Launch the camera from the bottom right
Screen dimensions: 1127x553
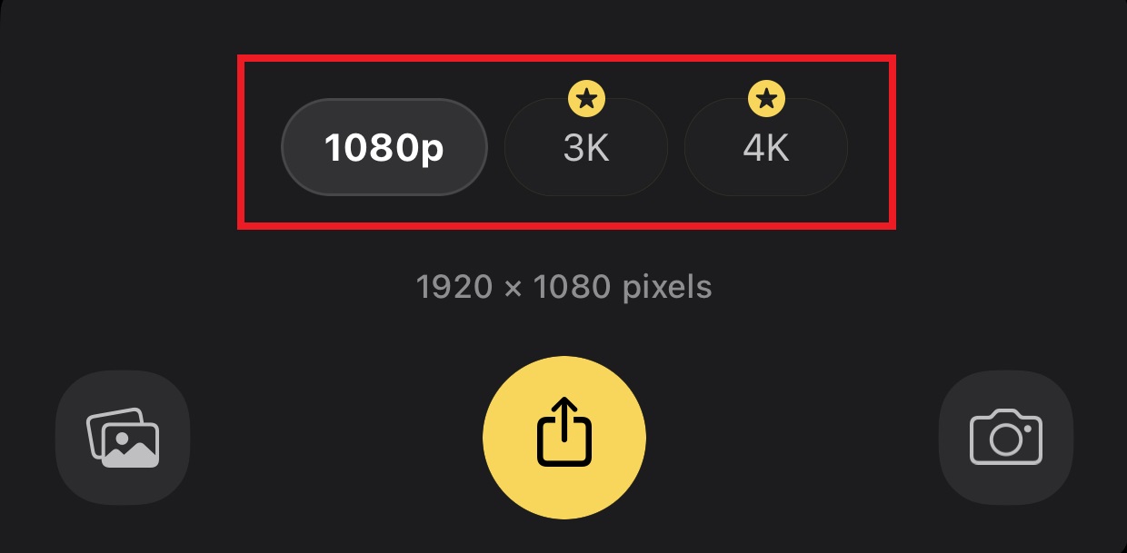pyautogui.click(x=1005, y=437)
